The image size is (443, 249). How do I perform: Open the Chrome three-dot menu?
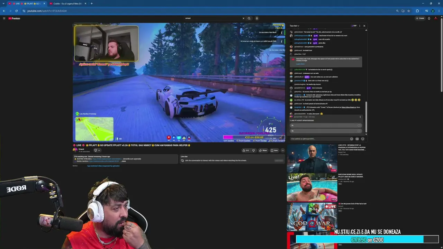point(439,11)
